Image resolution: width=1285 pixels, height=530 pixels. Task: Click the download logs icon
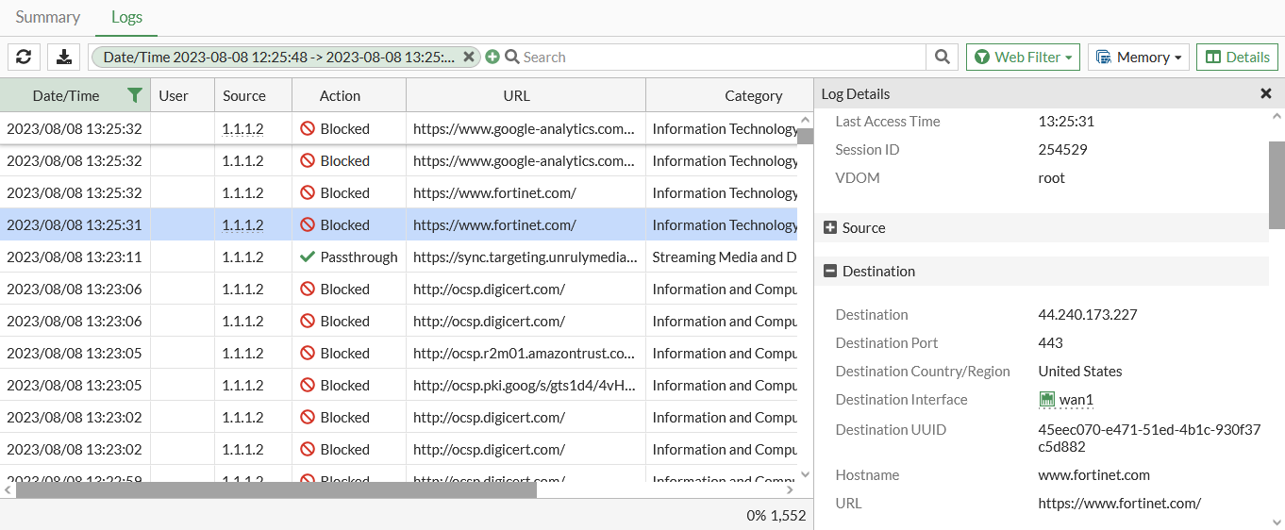64,58
